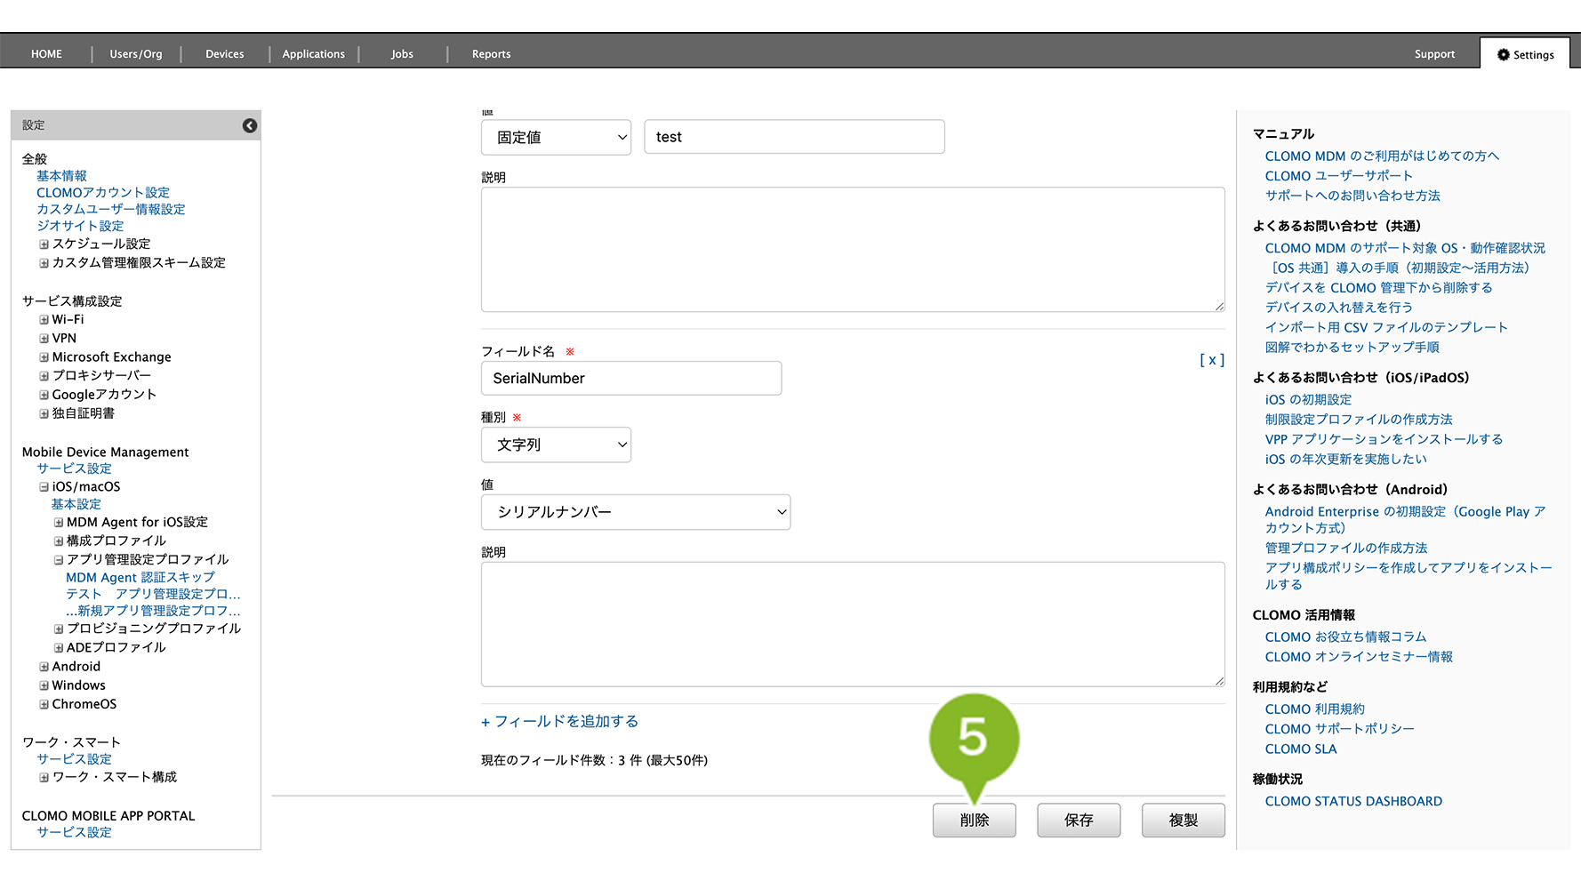The height and width of the screenshot is (889, 1581).
Task: Collapse the iOS/macOS tree node
Action: [44, 487]
